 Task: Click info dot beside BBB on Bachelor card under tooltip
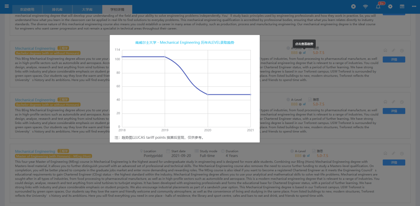(x=300, y=53)
